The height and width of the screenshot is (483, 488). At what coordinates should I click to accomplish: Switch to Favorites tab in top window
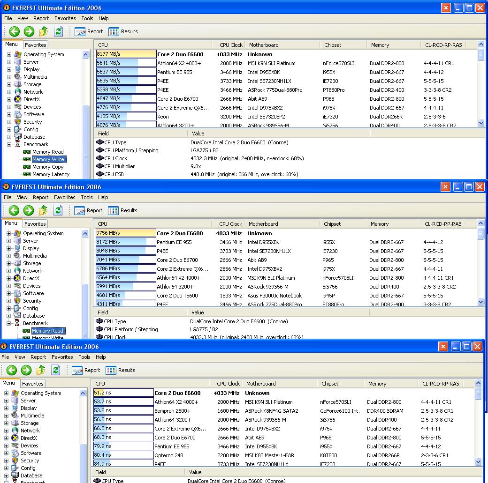[36, 45]
